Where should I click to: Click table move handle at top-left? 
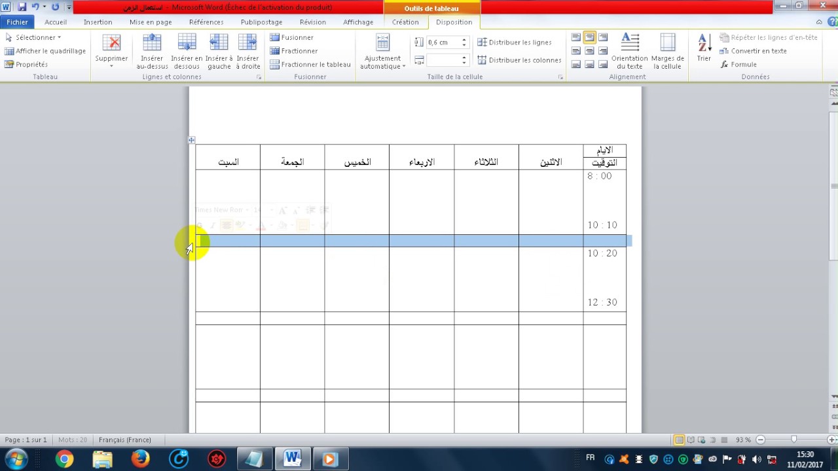pyautogui.click(x=191, y=140)
